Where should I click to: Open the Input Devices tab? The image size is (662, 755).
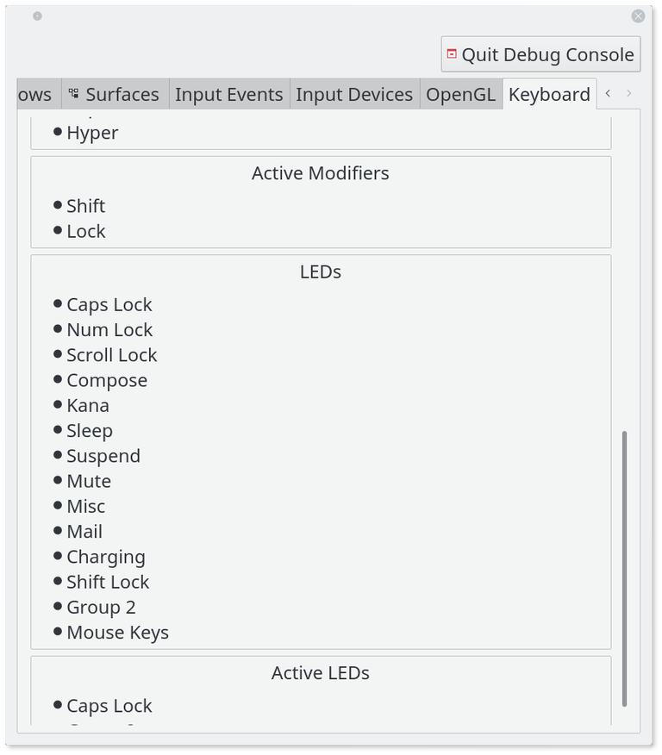point(354,95)
